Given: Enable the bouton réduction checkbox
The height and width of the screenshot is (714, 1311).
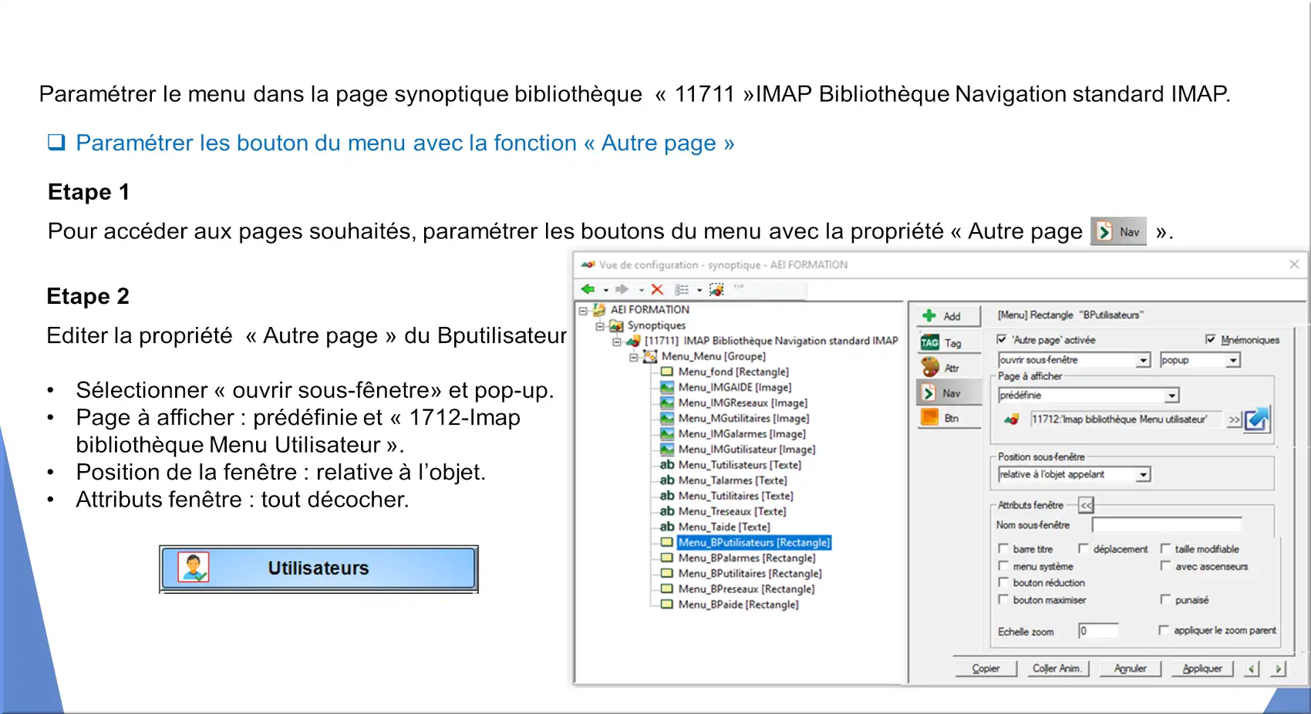Looking at the screenshot, I should (x=1003, y=582).
